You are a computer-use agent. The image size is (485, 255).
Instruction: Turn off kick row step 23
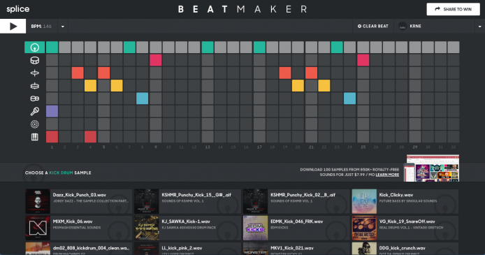[337, 48]
